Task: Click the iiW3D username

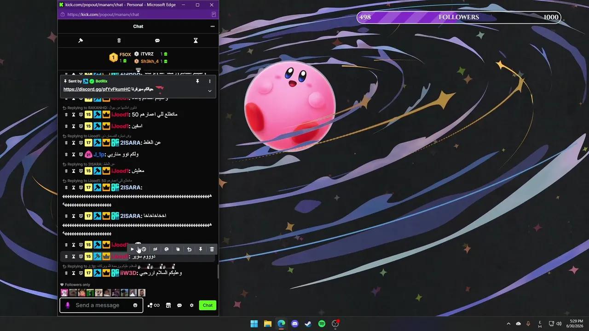Action: (129, 273)
